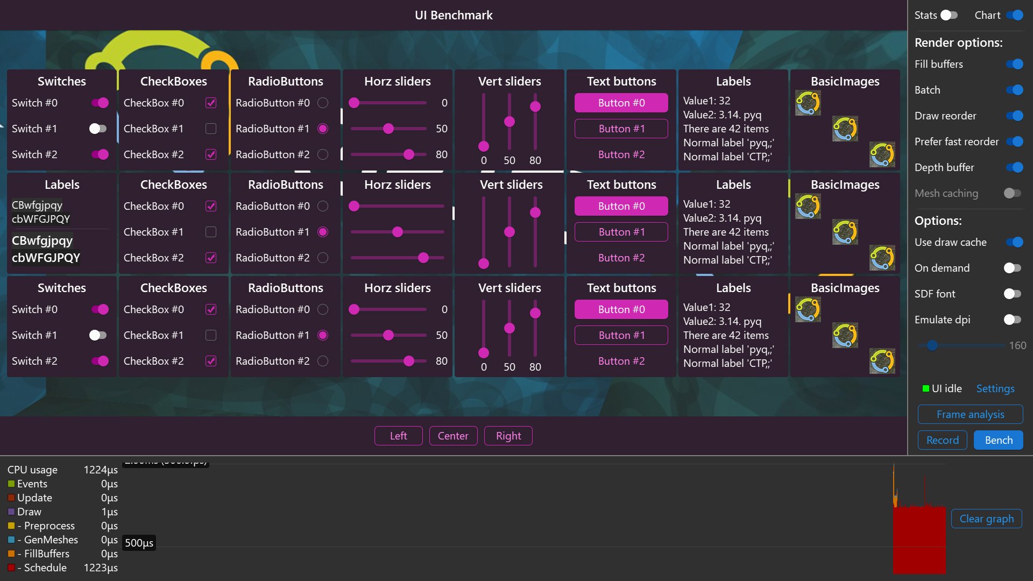This screenshot has width=1033, height=581.
Task: Check CheckBox #1 in top CheckBoxes panel
Action: pyautogui.click(x=211, y=129)
